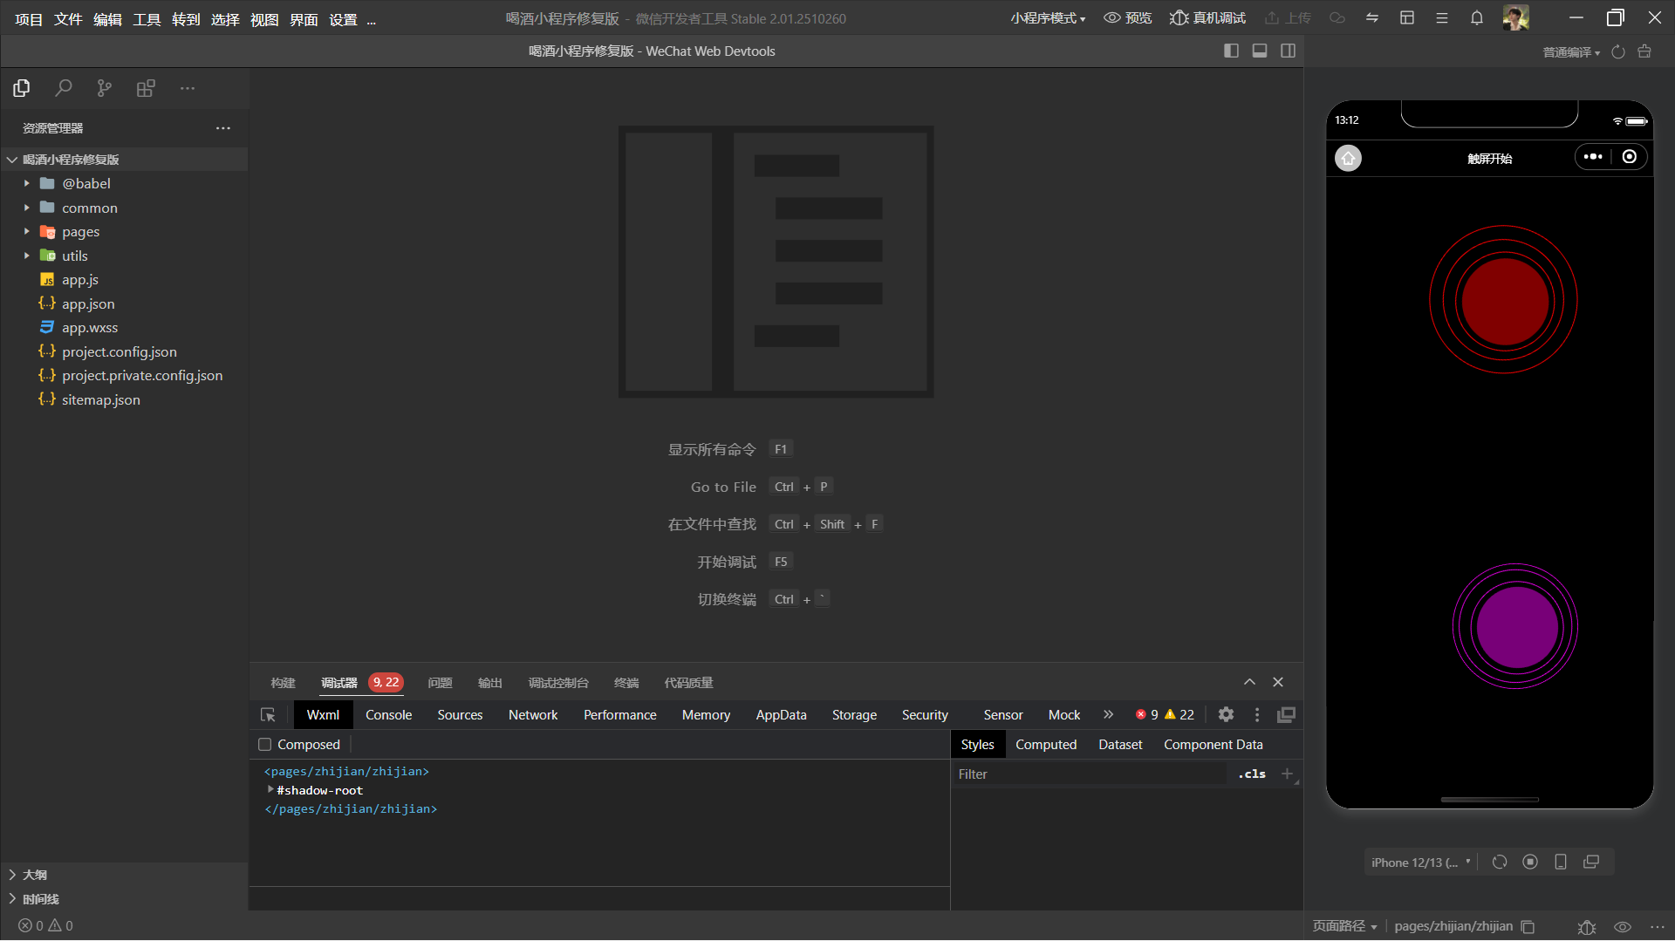Open the source control branch icon
The height and width of the screenshot is (941, 1675).
[105, 88]
